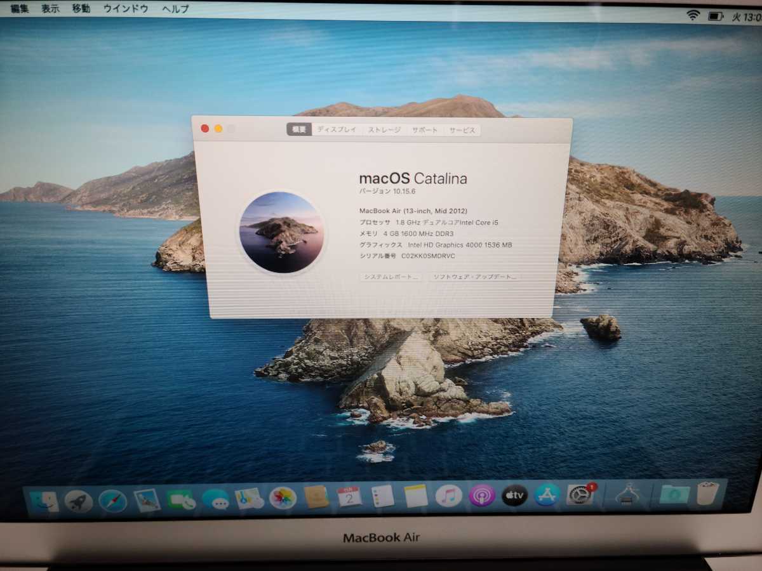Open the 編集 menu
The image size is (762, 571).
20,8
